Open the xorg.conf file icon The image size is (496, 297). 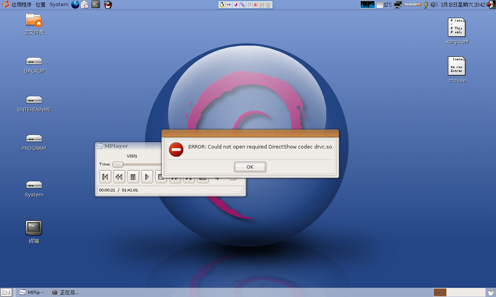pos(457,31)
